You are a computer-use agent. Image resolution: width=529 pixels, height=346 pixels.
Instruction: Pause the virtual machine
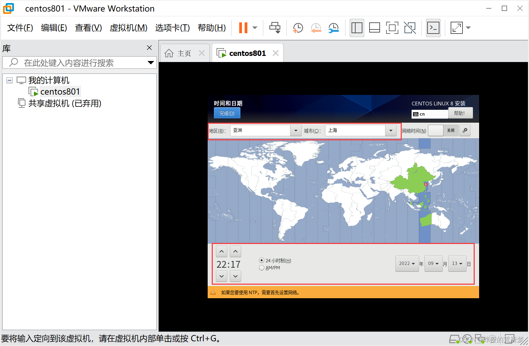point(243,28)
